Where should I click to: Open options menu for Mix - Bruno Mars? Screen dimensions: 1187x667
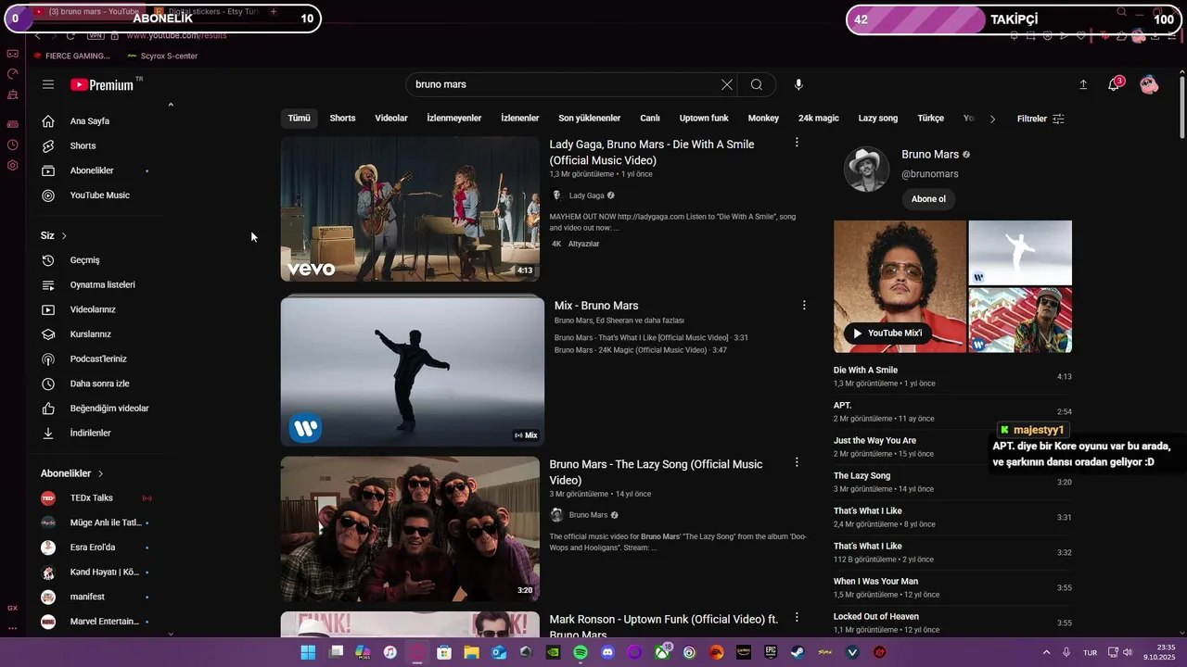(x=804, y=305)
